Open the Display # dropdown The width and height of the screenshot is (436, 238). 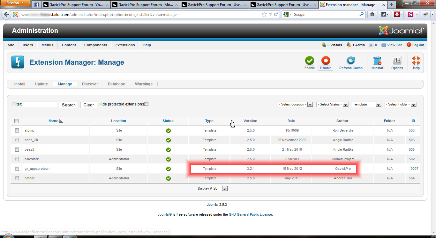[x=220, y=189]
